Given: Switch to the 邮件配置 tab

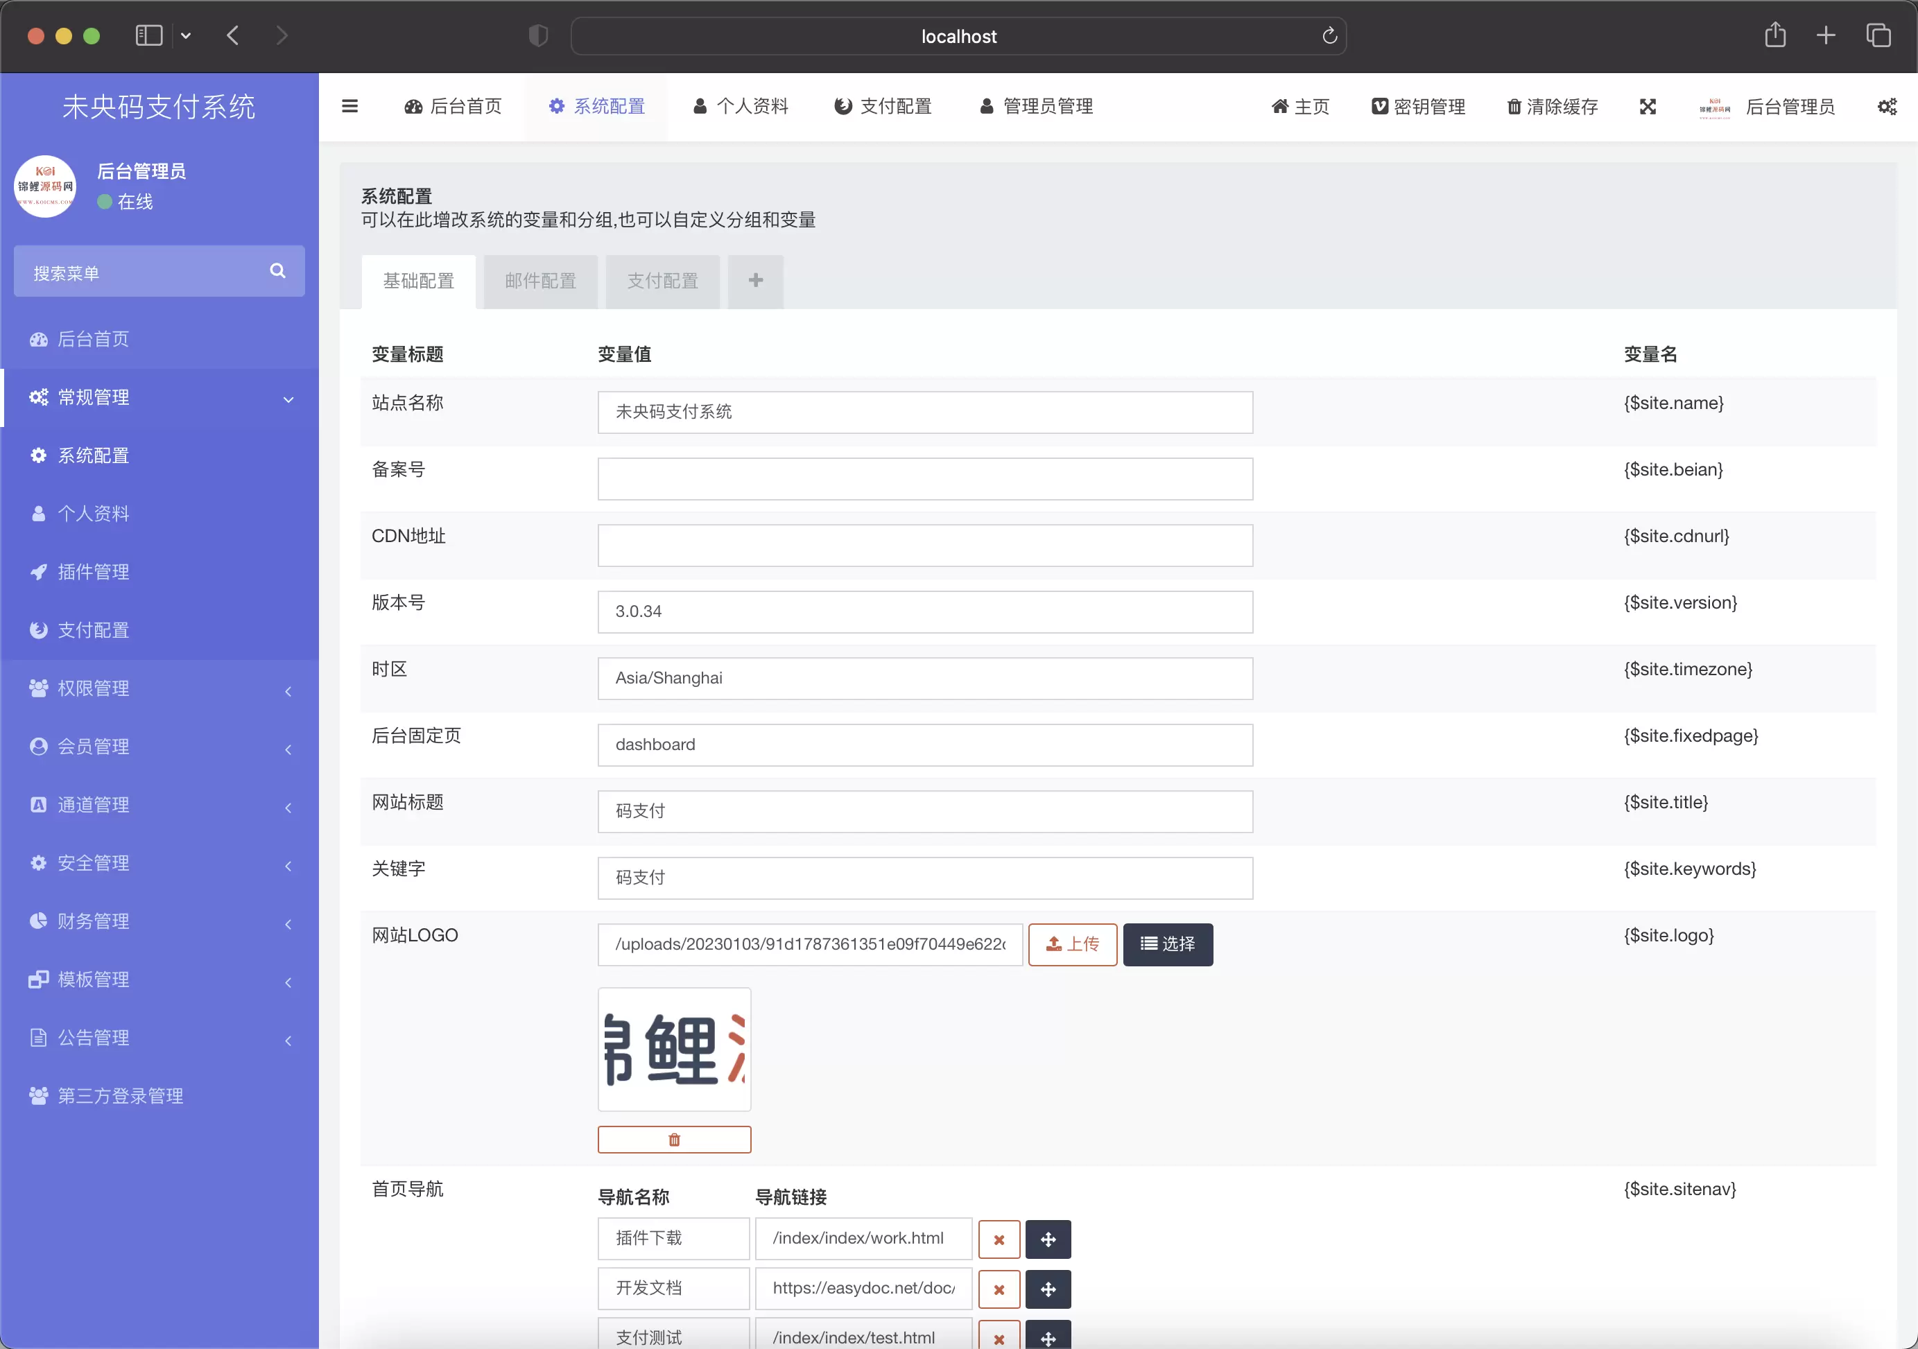Looking at the screenshot, I should pos(540,281).
